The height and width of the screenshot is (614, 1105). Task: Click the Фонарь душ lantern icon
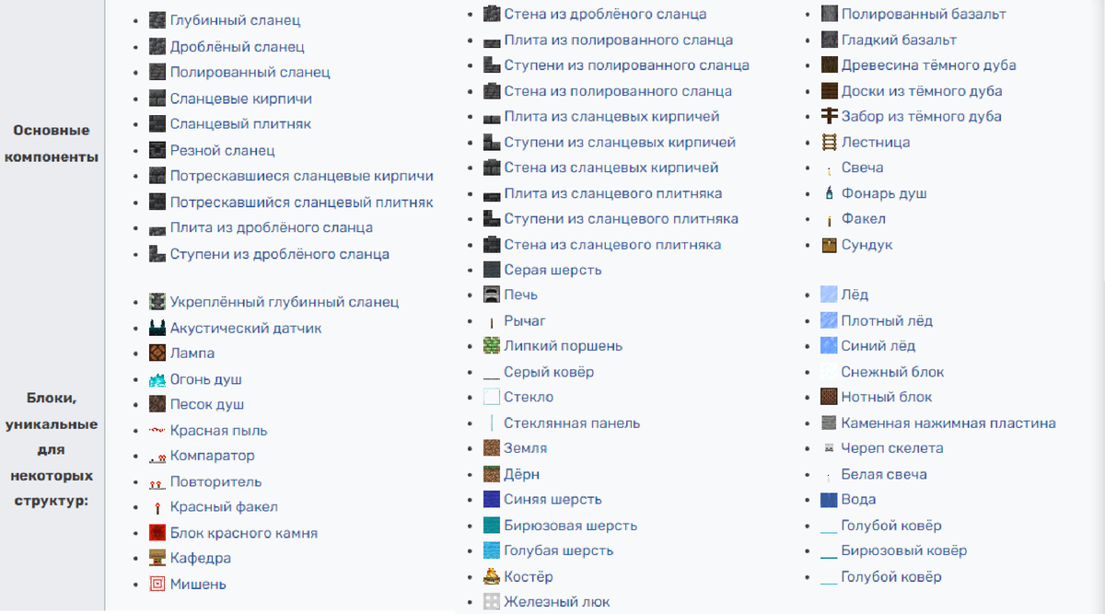click(x=829, y=193)
